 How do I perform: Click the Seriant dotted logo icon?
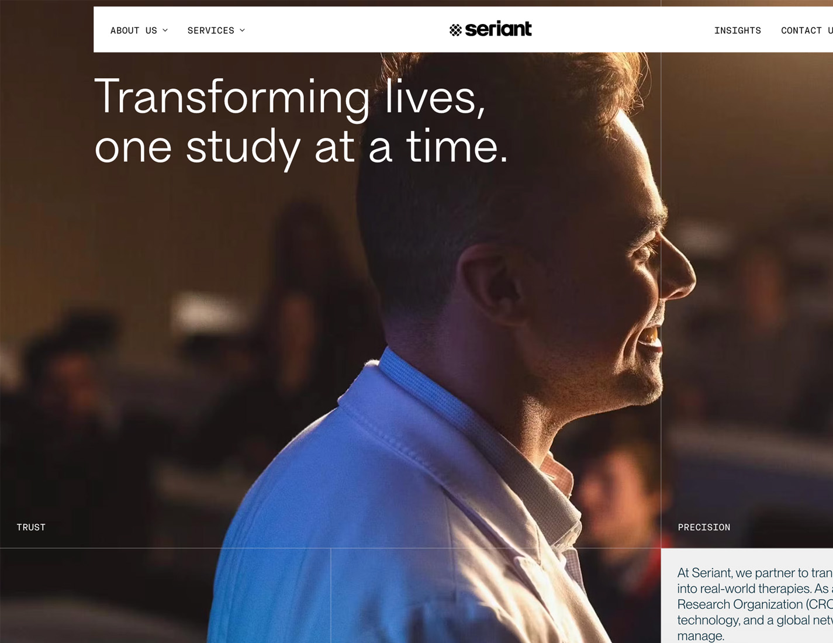[455, 30]
